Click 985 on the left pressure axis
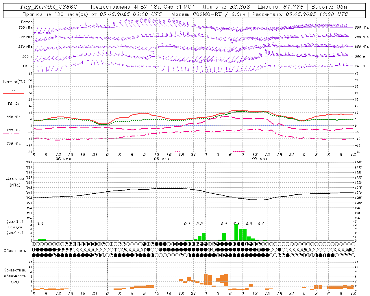The image size is (370, 296). coord(29,218)
